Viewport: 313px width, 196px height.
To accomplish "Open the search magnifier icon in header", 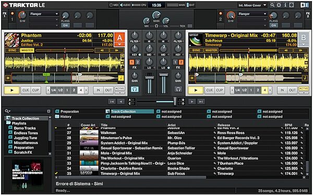I will coord(272,5).
